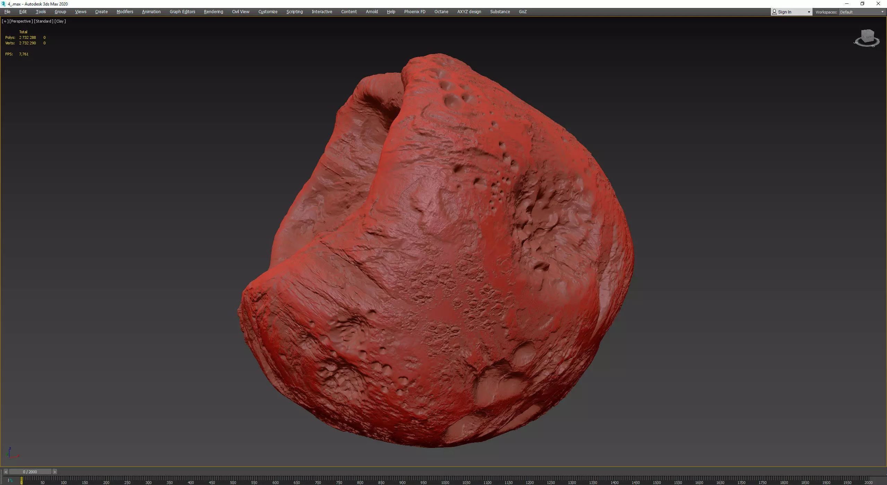
Task: Click the viewport [+] general menu label
Action: pyautogui.click(x=5, y=21)
